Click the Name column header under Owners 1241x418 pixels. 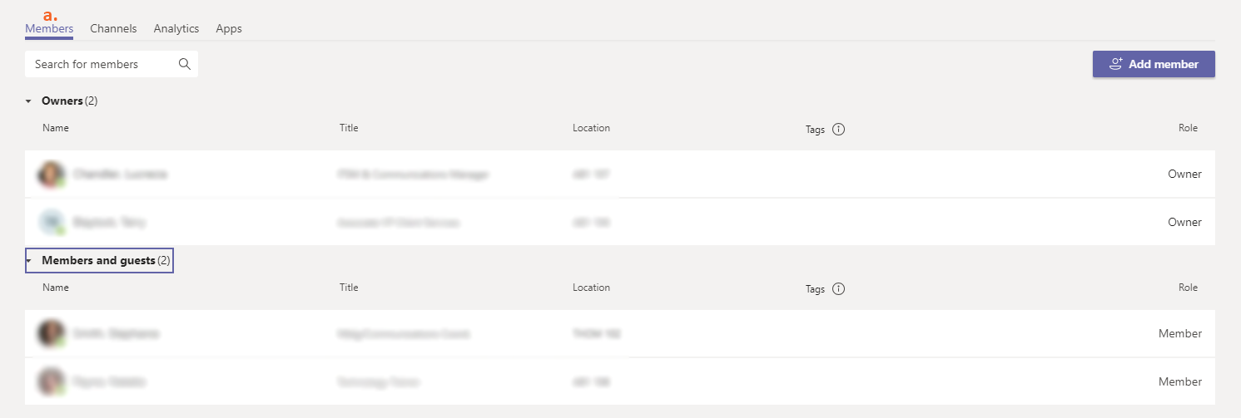click(56, 128)
